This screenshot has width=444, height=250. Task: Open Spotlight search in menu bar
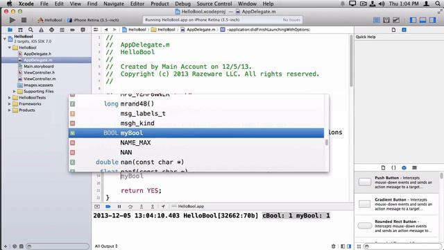pyautogui.click(x=438, y=3)
